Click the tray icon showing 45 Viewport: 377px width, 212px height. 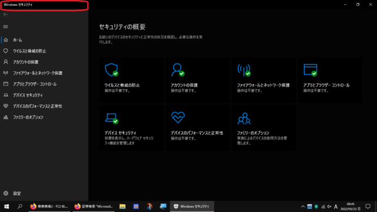(x=309, y=207)
